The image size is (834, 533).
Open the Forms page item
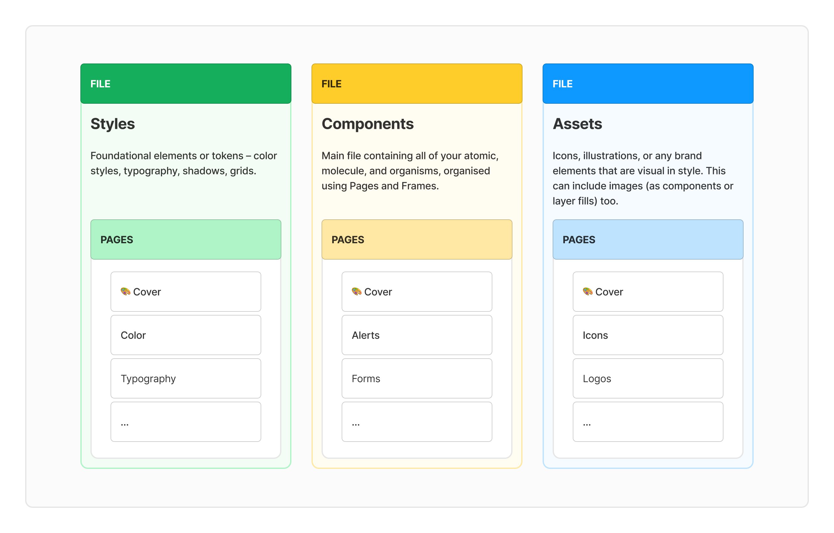coord(417,378)
